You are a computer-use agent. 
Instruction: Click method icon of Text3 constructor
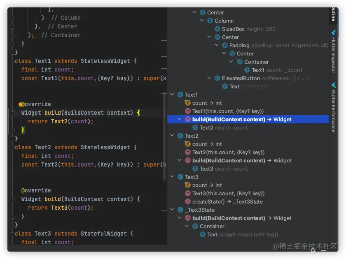[x=187, y=193]
